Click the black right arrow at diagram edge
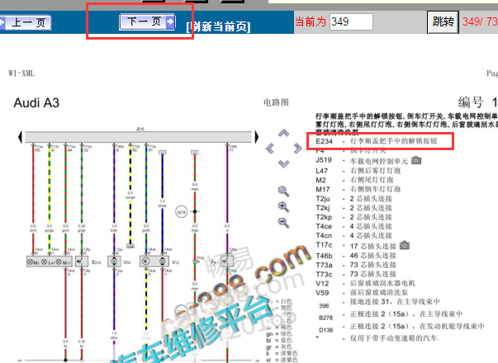The width and height of the screenshot is (498, 363). (x=257, y=137)
